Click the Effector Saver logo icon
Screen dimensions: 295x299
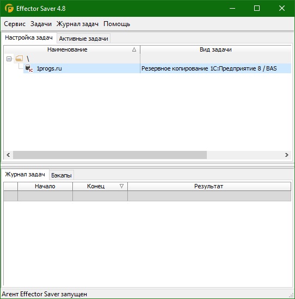click(9, 8)
